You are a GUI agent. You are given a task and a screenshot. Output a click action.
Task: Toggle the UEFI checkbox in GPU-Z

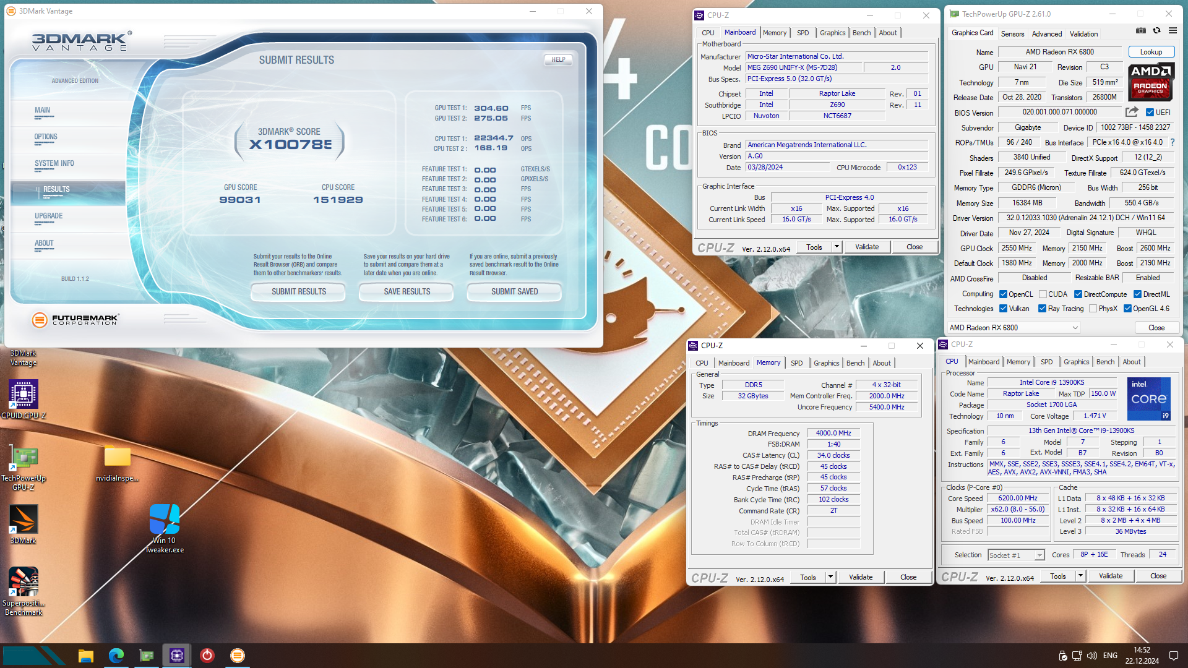(1150, 113)
